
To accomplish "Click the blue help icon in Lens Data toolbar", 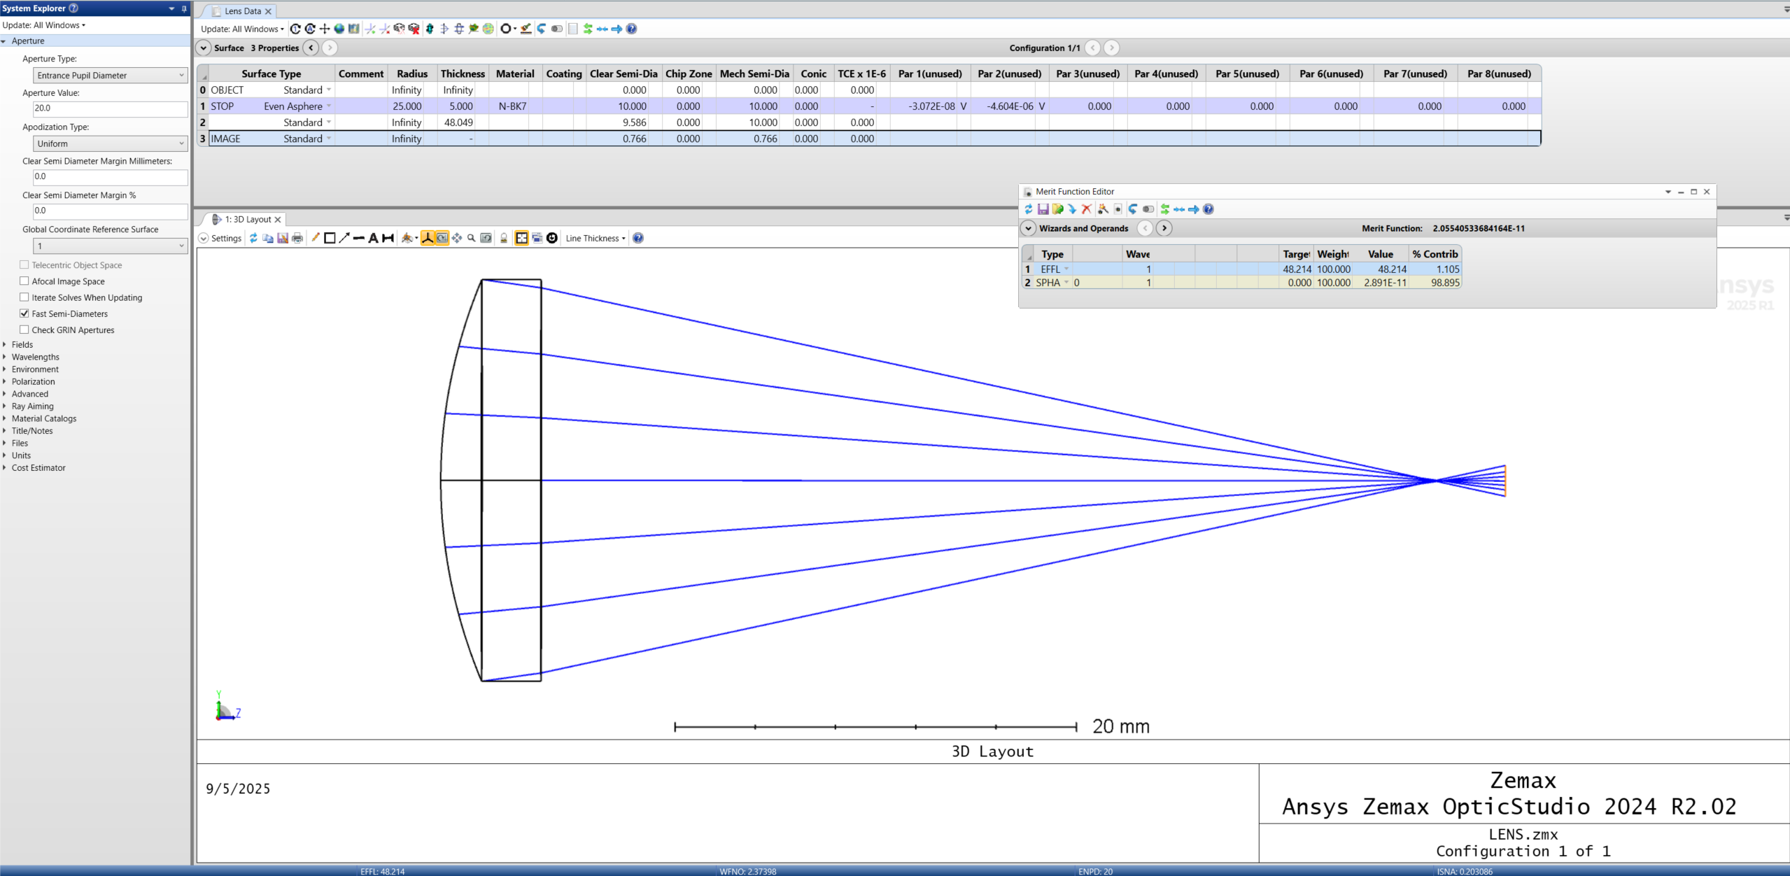I will [631, 29].
